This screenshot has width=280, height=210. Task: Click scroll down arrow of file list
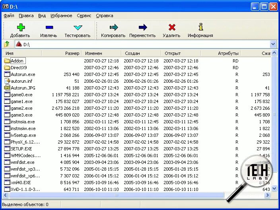click(x=274, y=189)
